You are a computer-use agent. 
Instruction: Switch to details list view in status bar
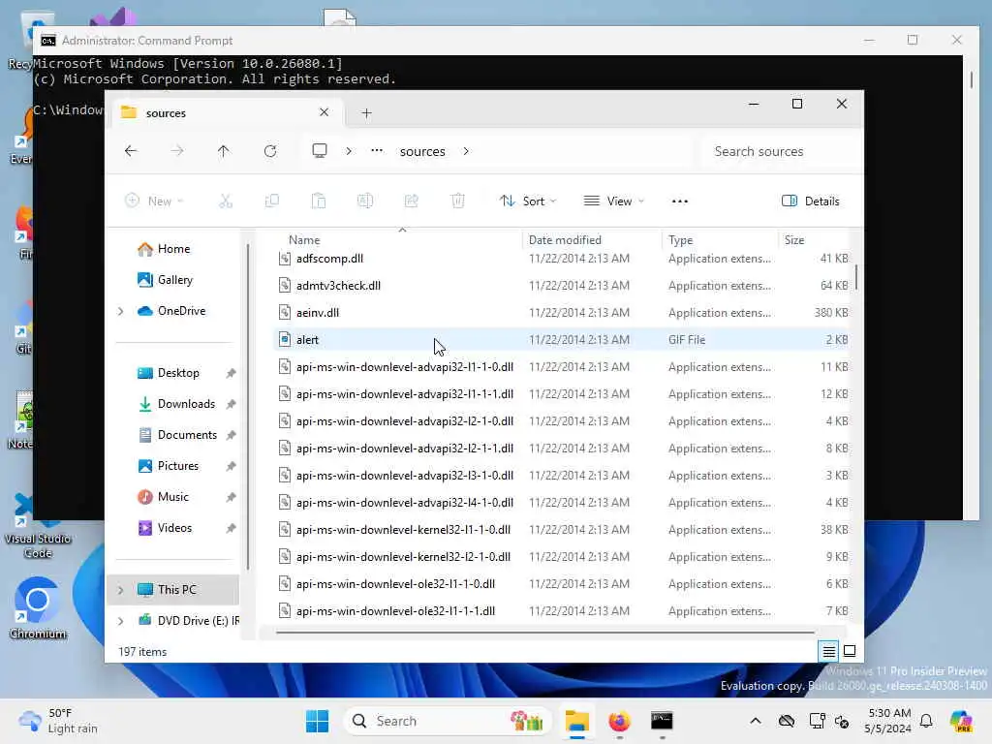click(829, 651)
